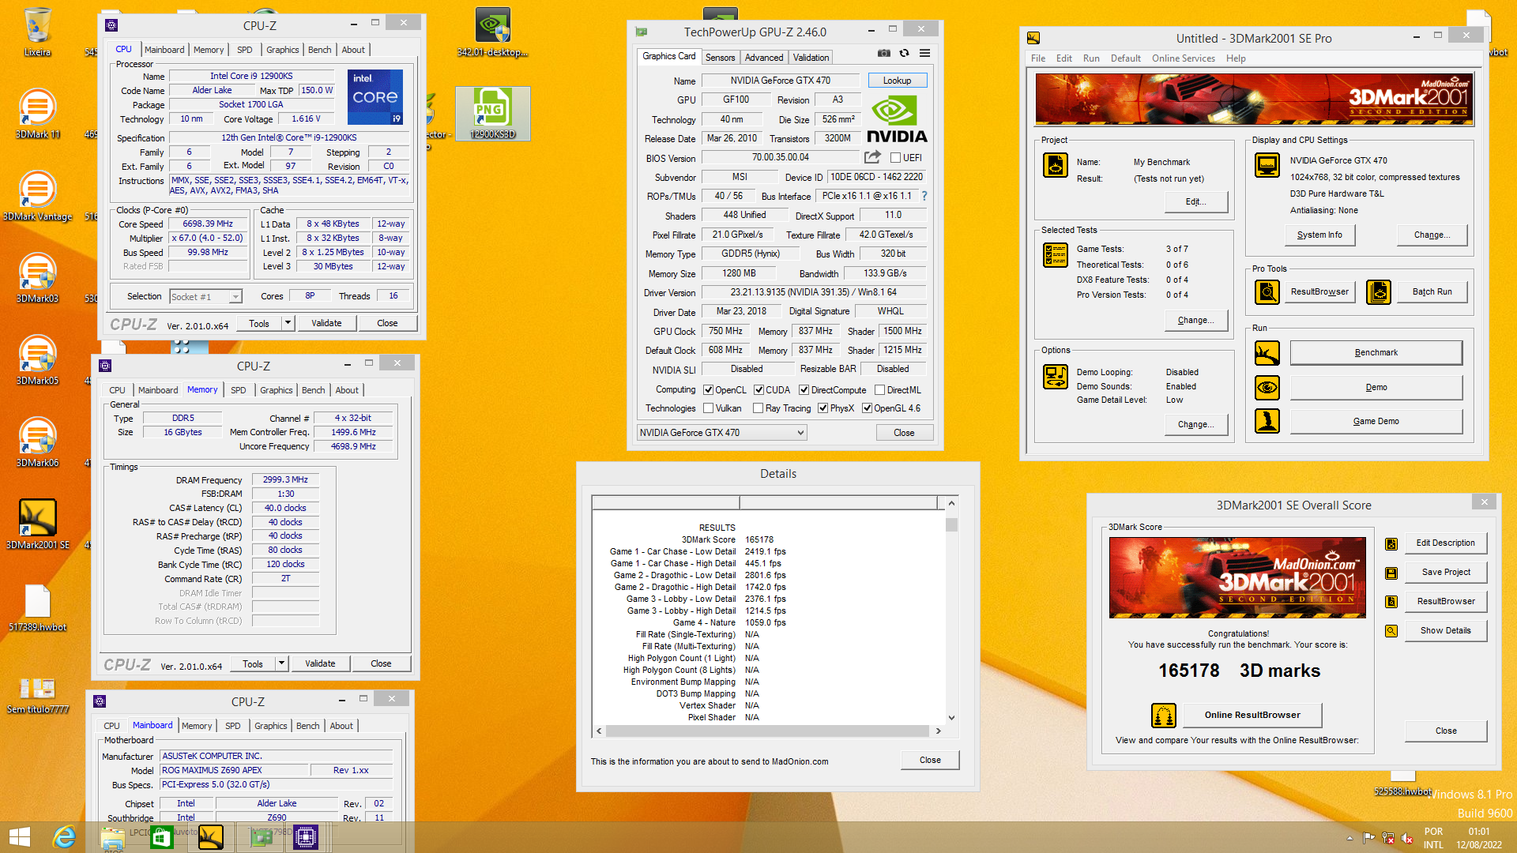Switch to the Sensors tab in GPU-Z
The height and width of the screenshot is (853, 1517).
pos(720,58)
